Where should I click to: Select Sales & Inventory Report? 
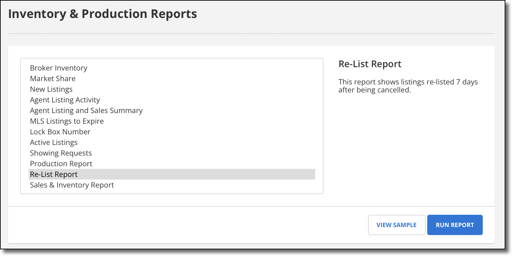[x=172, y=185]
